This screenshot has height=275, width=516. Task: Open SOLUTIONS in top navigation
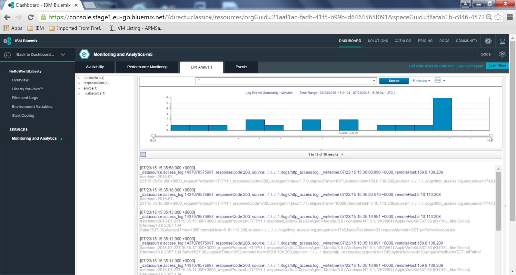(378, 41)
